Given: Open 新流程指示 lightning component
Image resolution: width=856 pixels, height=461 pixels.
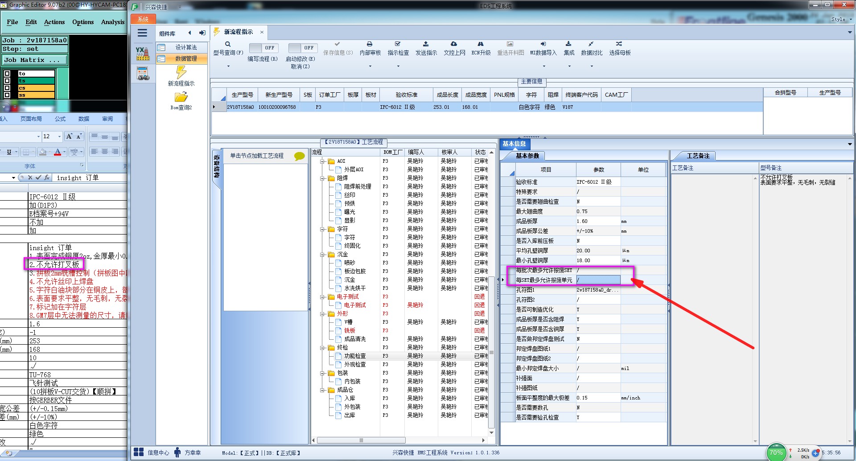Looking at the screenshot, I should point(181,76).
